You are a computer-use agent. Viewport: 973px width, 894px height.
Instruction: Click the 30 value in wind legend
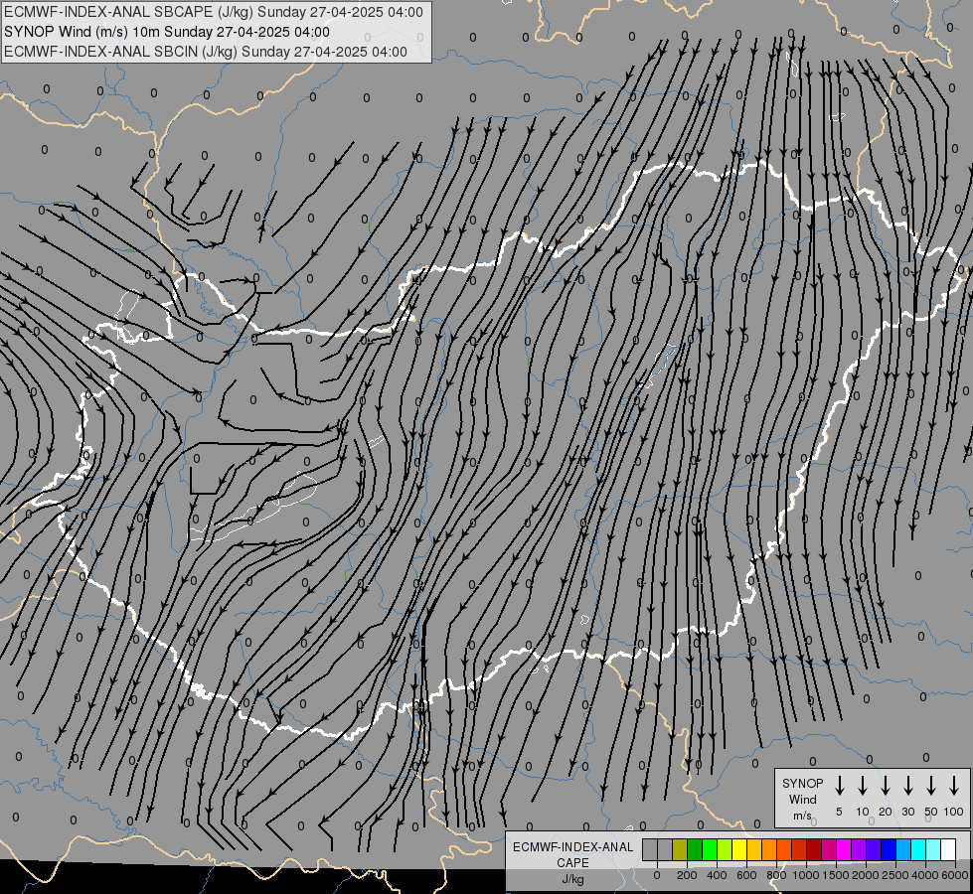[907, 812]
